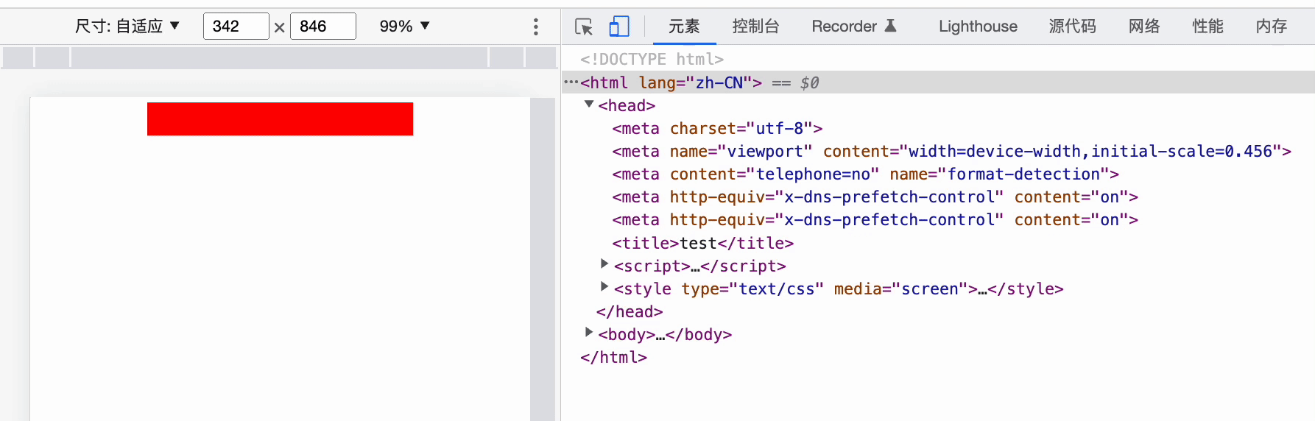This screenshot has height=421, width=1315.
Task: Open the 尺寸: 自适应 device dropdown
Action: pyautogui.click(x=127, y=26)
